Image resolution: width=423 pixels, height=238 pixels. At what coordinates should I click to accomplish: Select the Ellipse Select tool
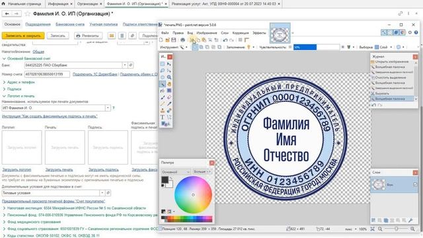point(163,77)
